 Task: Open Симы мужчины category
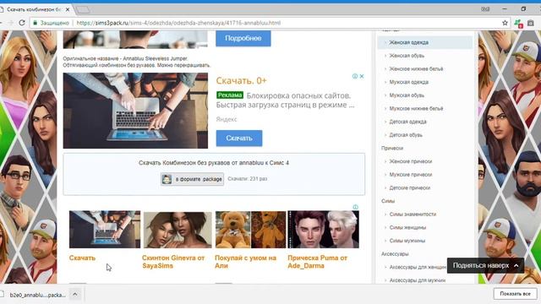click(407, 241)
